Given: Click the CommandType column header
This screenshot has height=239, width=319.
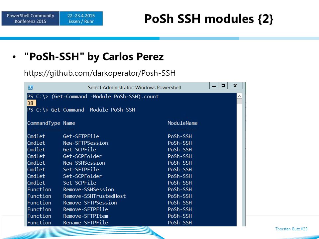Looking at the screenshot, I should click(x=44, y=123).
